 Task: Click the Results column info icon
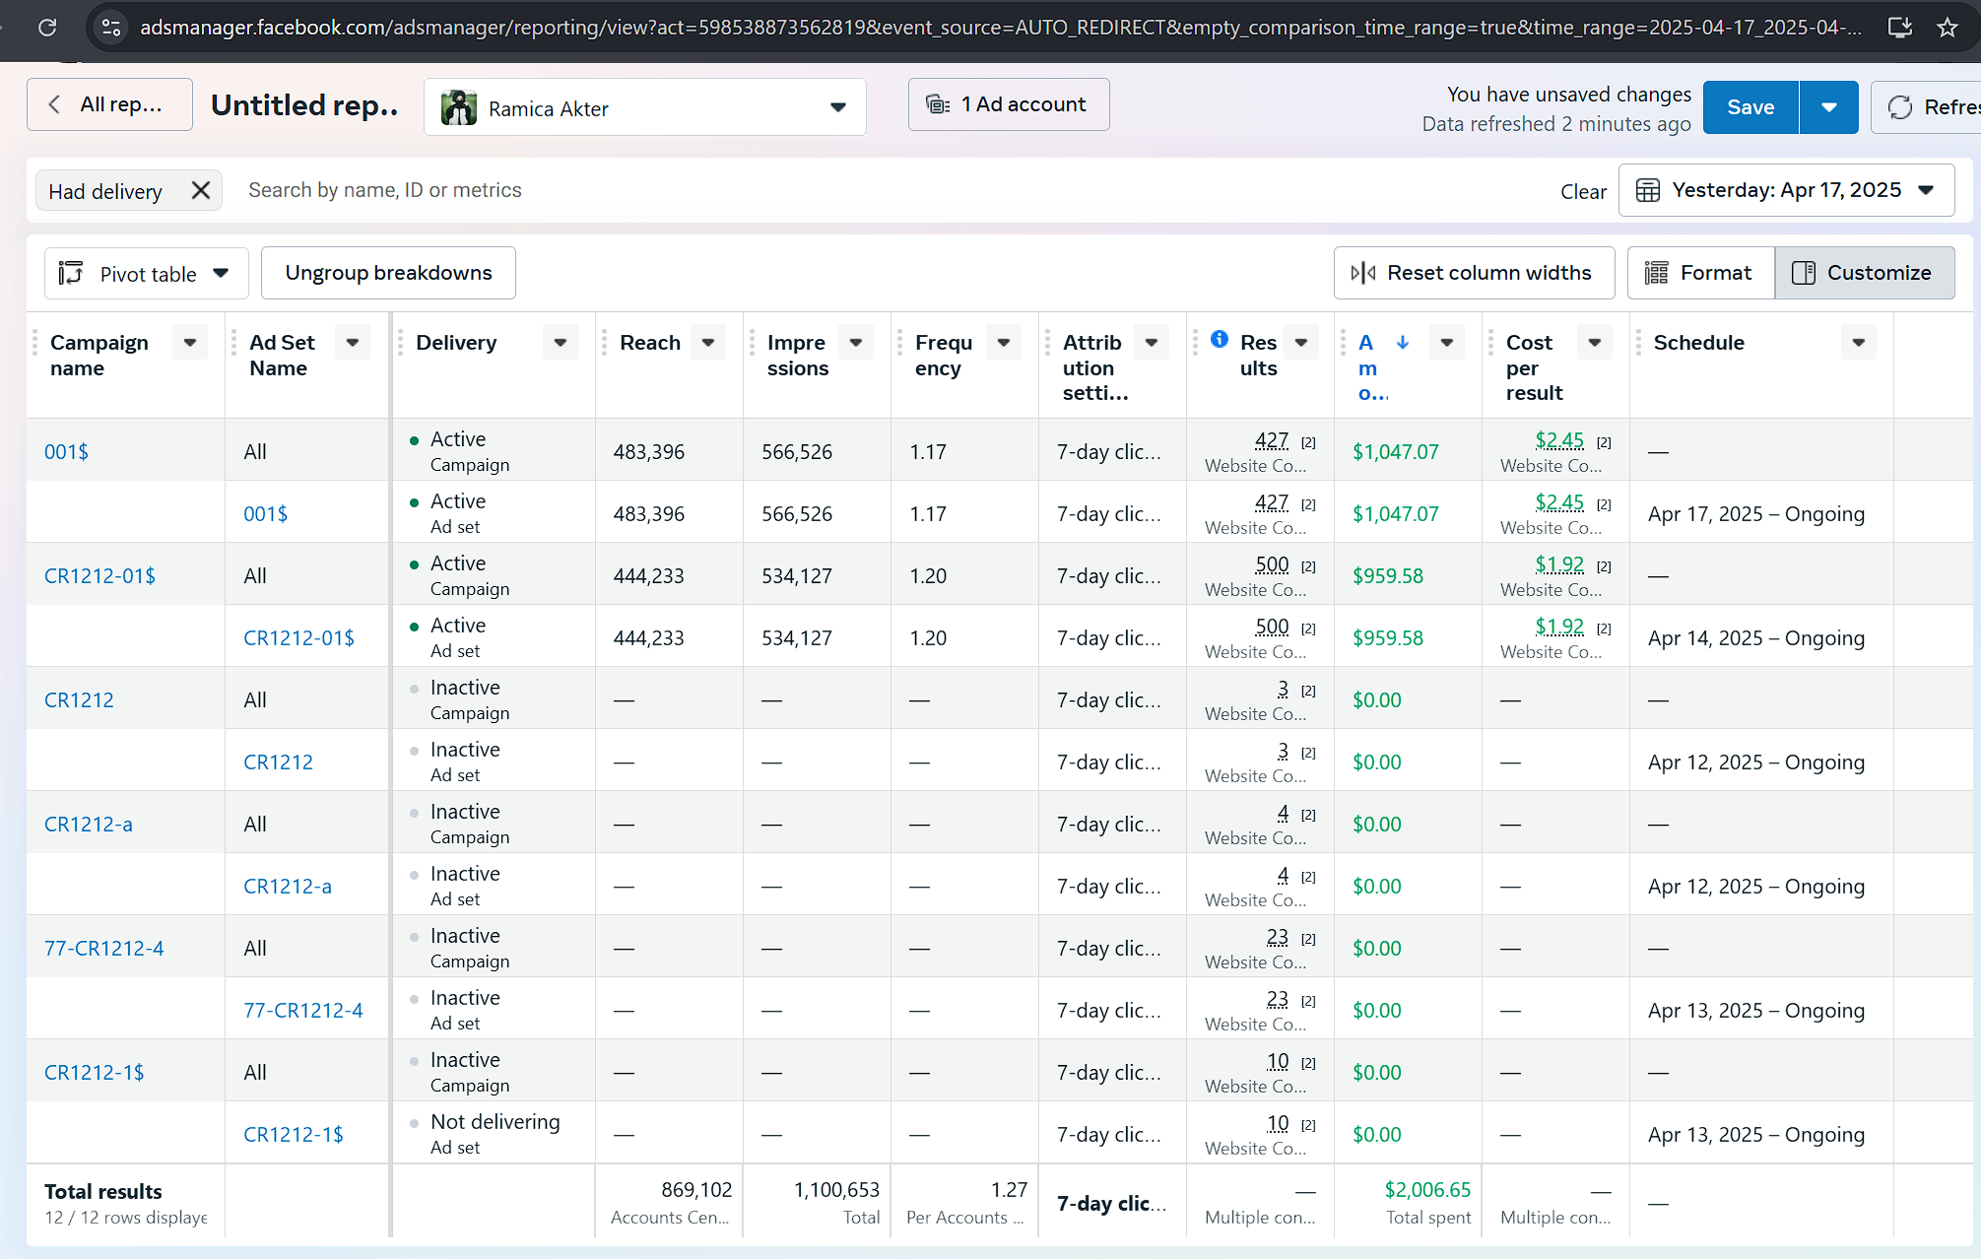1220,339
